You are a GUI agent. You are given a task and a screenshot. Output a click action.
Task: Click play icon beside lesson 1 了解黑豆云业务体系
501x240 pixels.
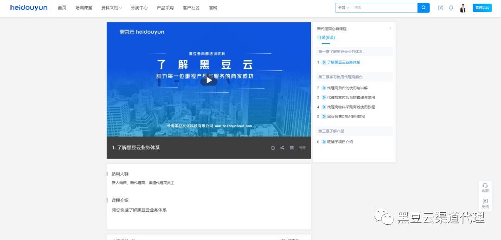[x=324, y=62]
